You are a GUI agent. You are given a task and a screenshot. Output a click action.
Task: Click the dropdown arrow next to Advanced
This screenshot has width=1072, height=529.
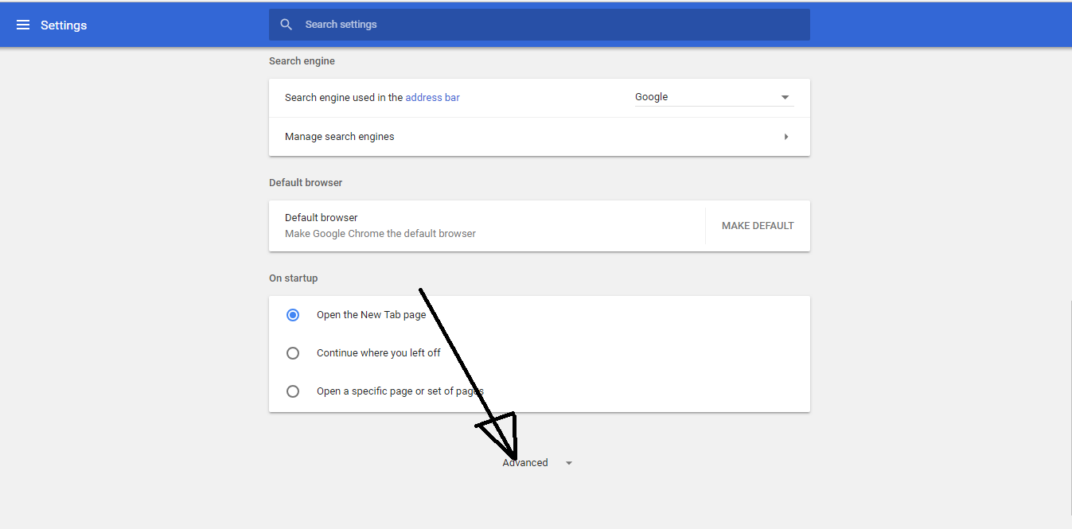click(x=567, y=462)
